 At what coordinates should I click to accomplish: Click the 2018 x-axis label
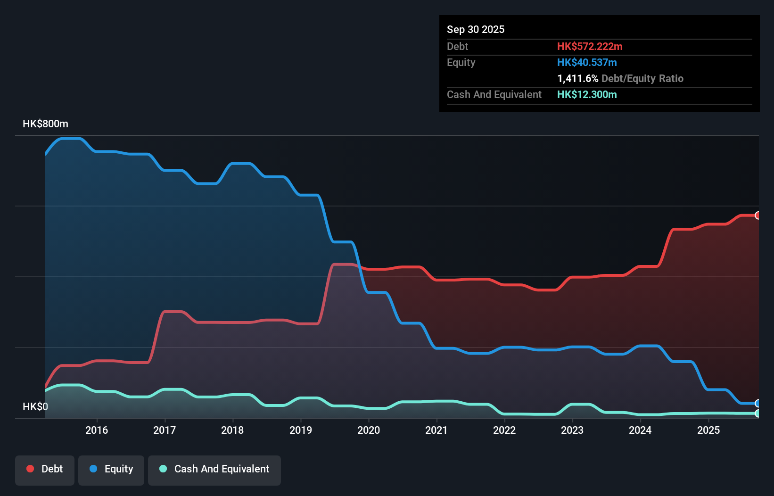point(232,430)
